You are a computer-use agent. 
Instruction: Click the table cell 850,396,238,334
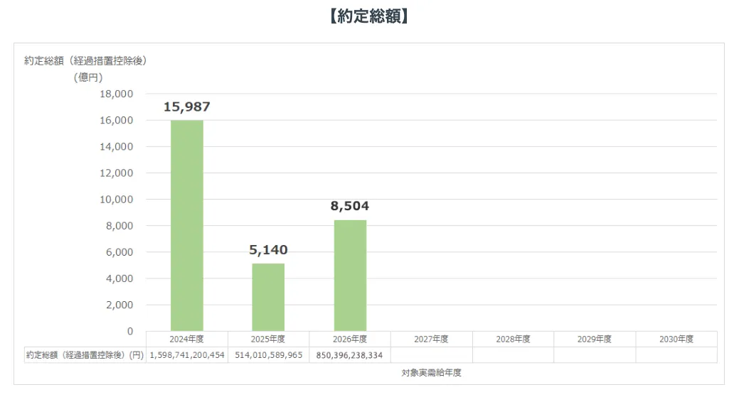(x=350, y=355)
